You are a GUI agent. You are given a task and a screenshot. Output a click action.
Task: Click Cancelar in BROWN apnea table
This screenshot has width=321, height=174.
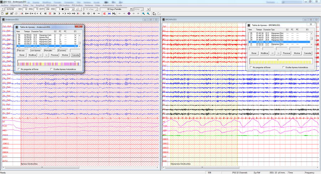pos(307,53)
